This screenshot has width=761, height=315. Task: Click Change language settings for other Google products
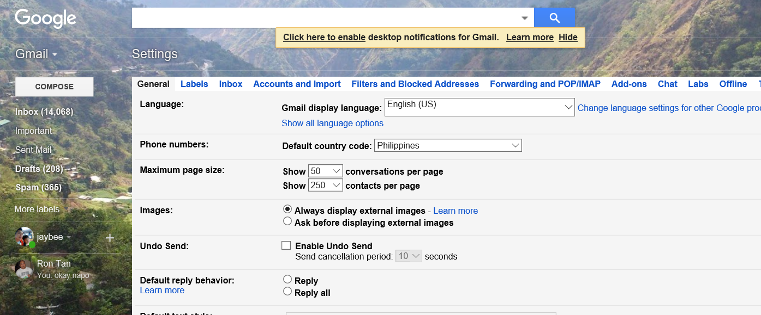[x=669, y=108]
